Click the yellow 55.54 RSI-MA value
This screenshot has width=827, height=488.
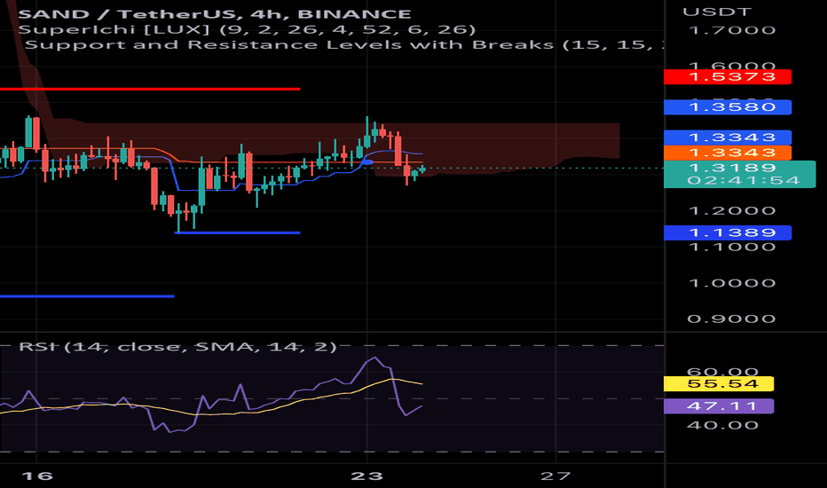pyautogui.click(x=719, y=383)
